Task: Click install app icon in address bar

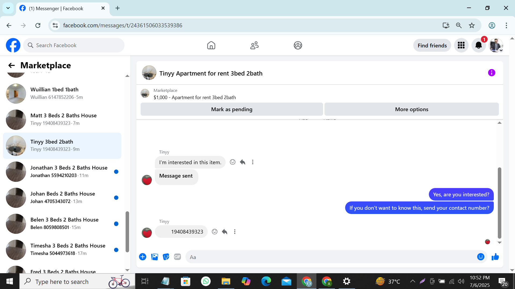Action: tap(446, 25)
